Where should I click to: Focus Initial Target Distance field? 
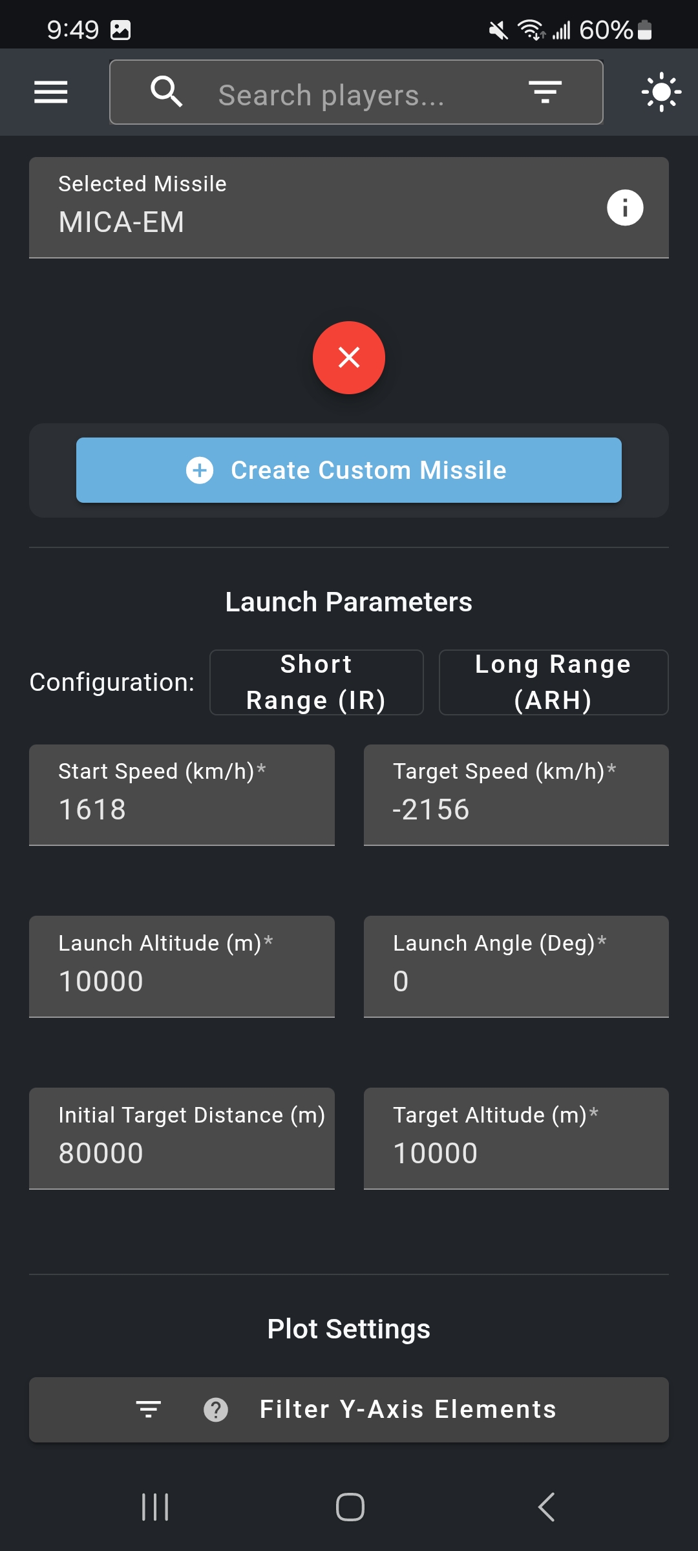pyautogui.click(x=182, y=1139)
